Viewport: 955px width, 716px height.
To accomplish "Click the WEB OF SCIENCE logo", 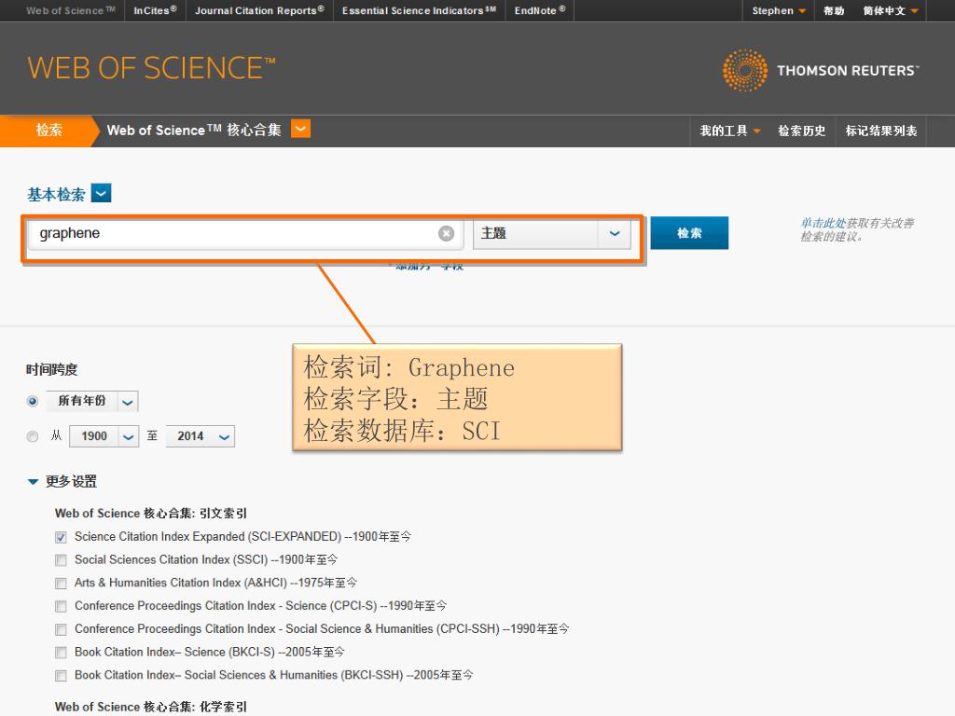I will point(151,67).
